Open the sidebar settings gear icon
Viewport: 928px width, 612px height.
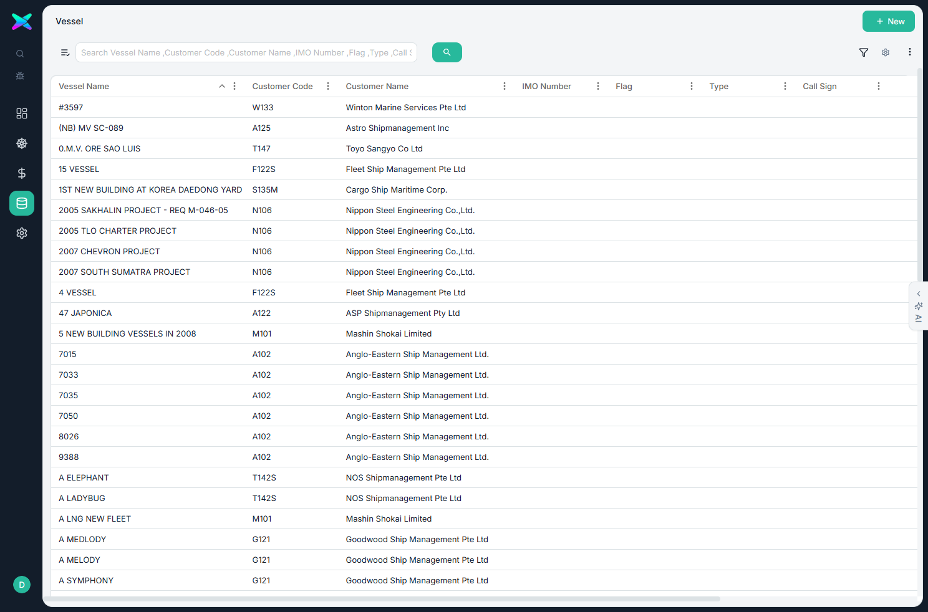[x=22, y=233]
